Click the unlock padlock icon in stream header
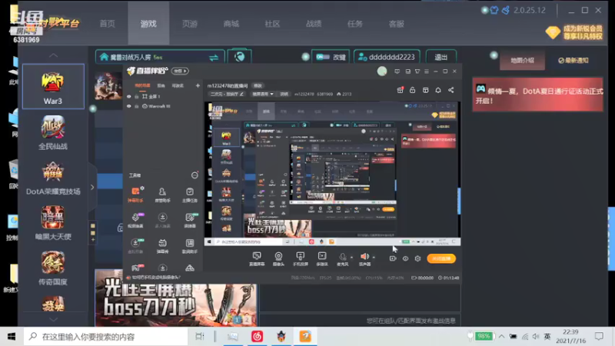This screenshot has height=346, width=615. pos(413,90)
